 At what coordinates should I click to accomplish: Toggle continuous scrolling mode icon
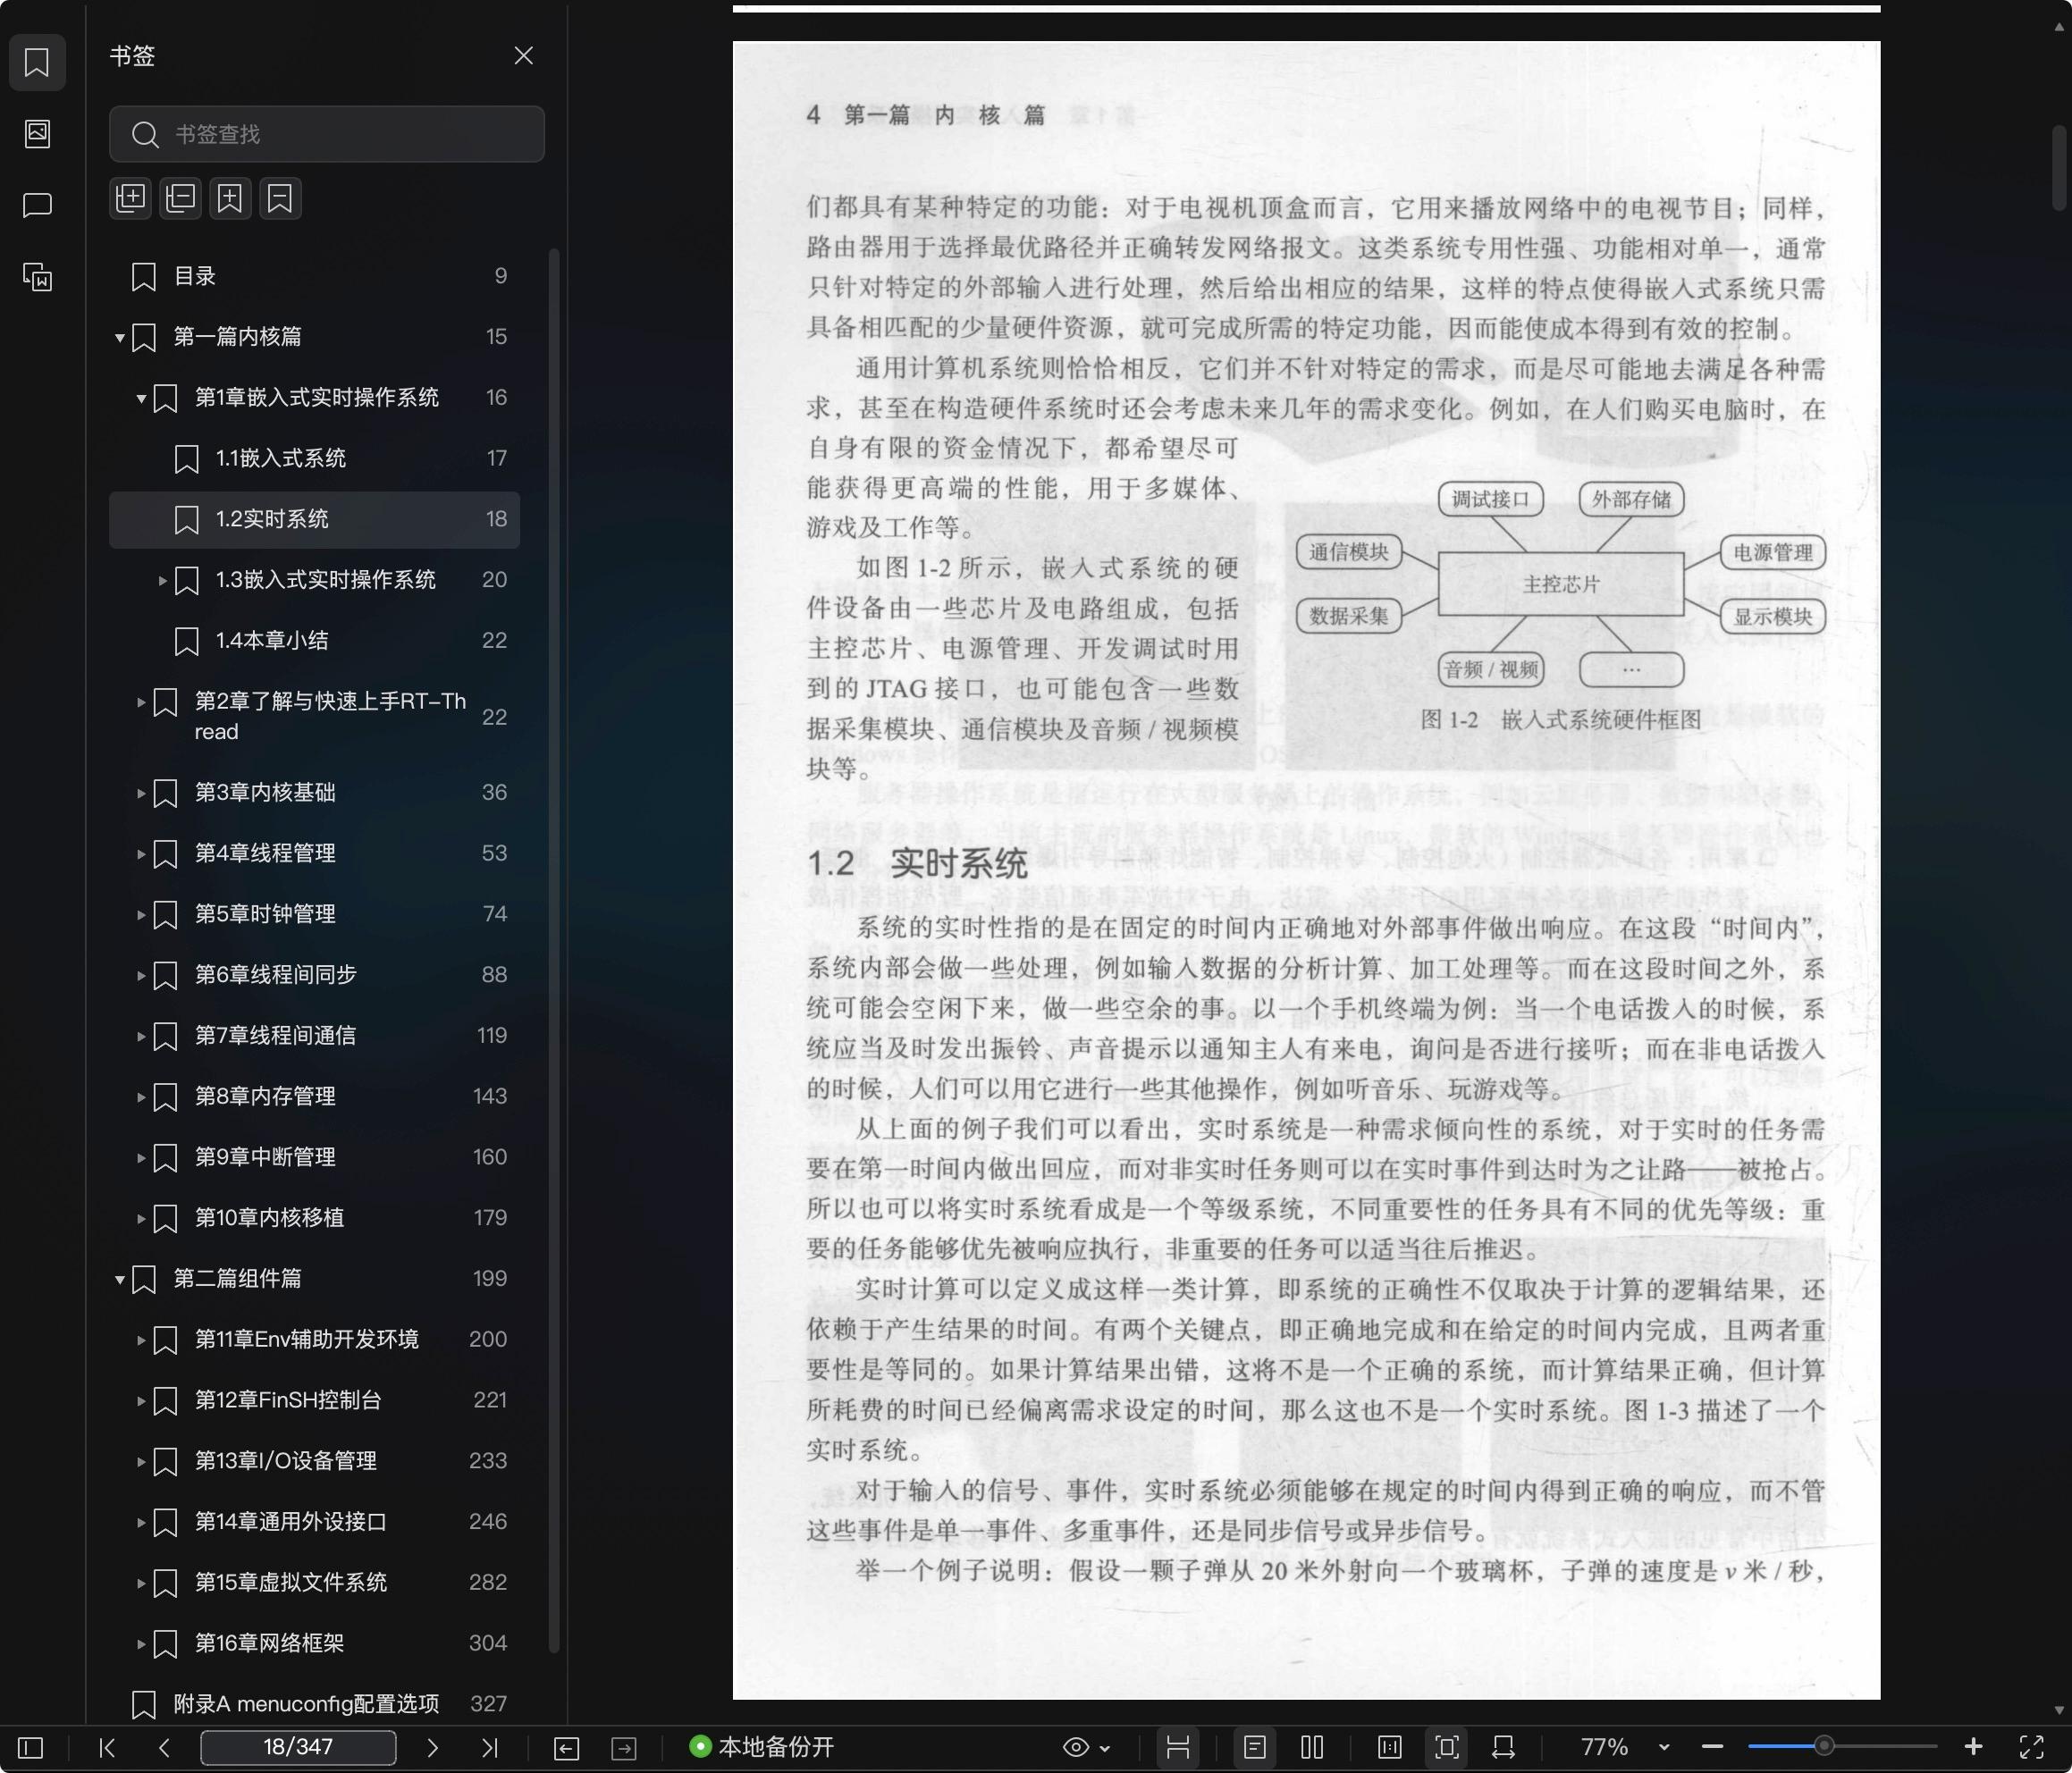coord(1178,1748)
